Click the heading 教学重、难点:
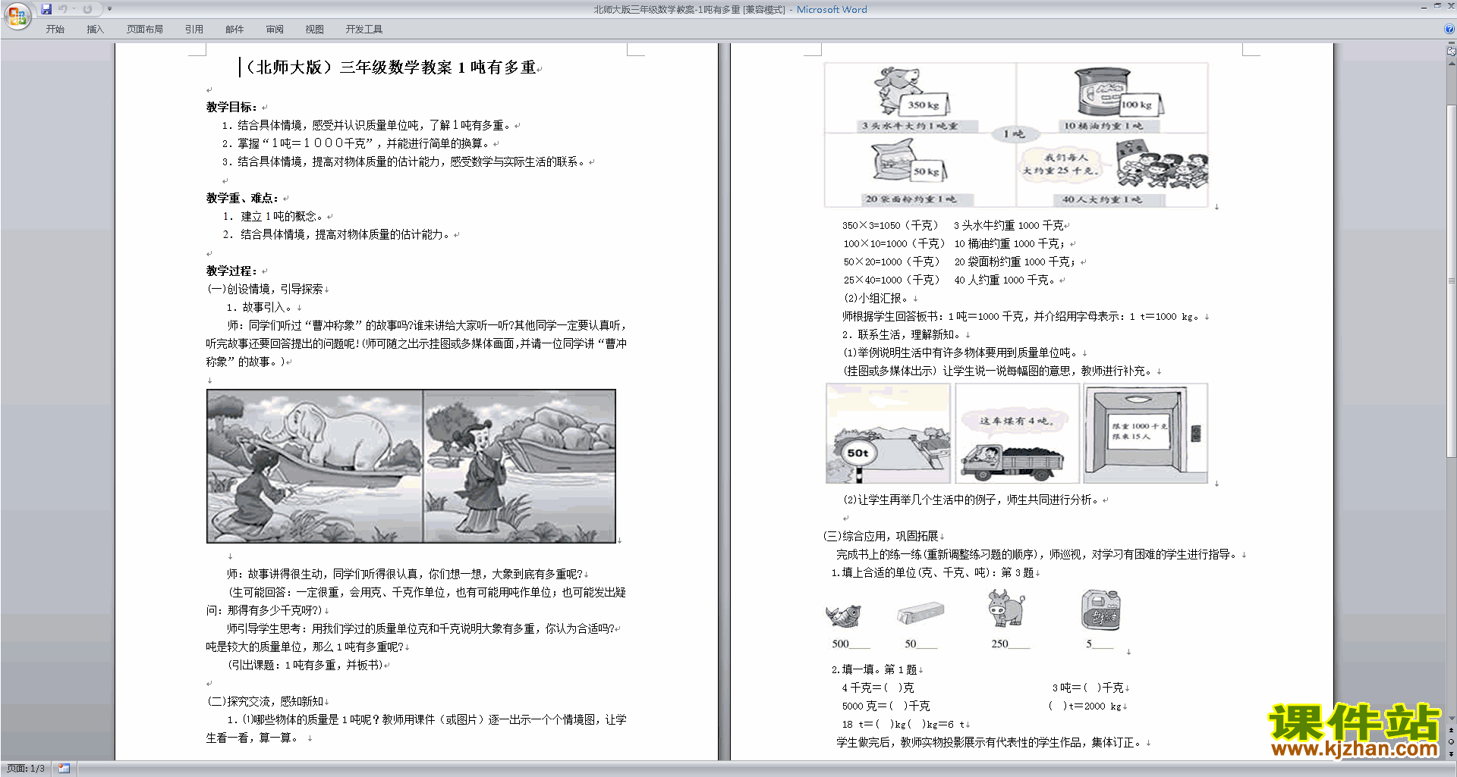The image size is (1457, 777). (242, 198)
